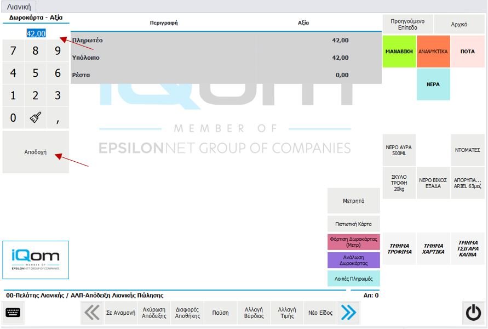488x329 pixels.
Task: Select the green ΜΑΝΑΒΙΚΗ category
Action: click(399, 52)
